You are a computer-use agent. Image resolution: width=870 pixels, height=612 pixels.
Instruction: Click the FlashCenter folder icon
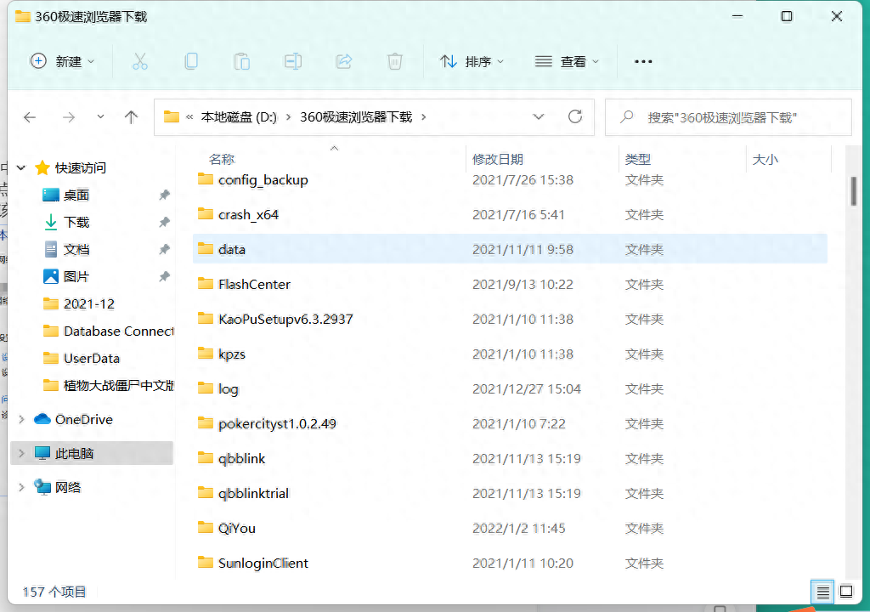click(x=206, y=284)
